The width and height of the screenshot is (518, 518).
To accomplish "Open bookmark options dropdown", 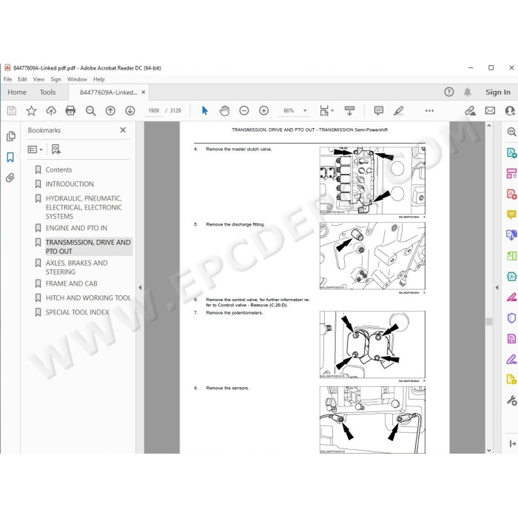I will click(35, 149).
